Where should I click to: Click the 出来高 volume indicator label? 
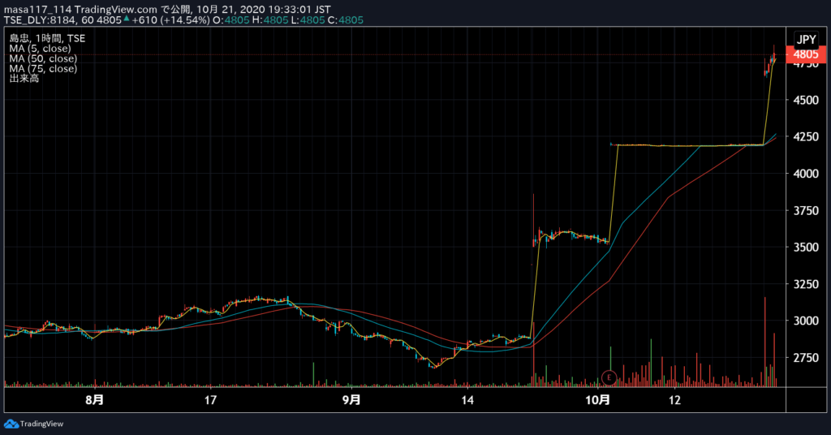click(24, 79)
